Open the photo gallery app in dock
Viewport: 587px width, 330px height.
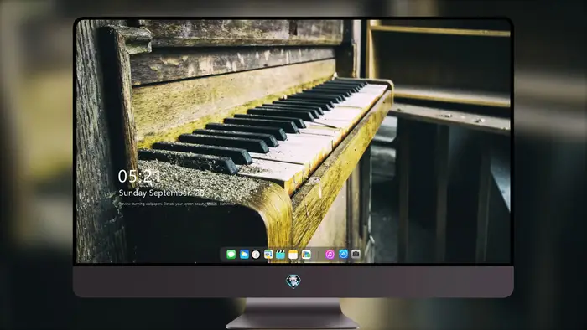(x=306, y=255)
